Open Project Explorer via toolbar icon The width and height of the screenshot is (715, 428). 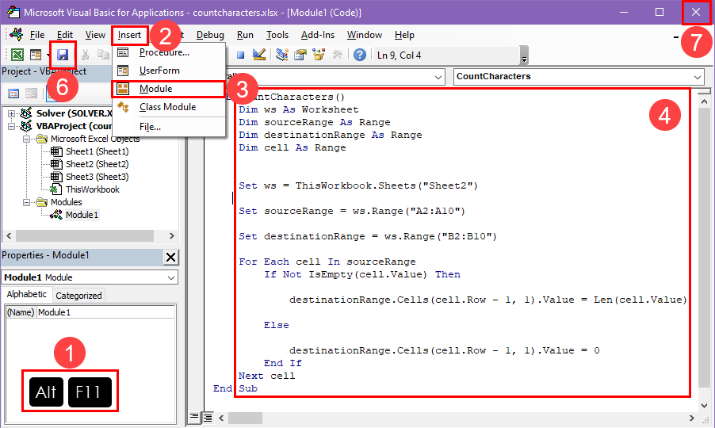[x=282, y=55]
